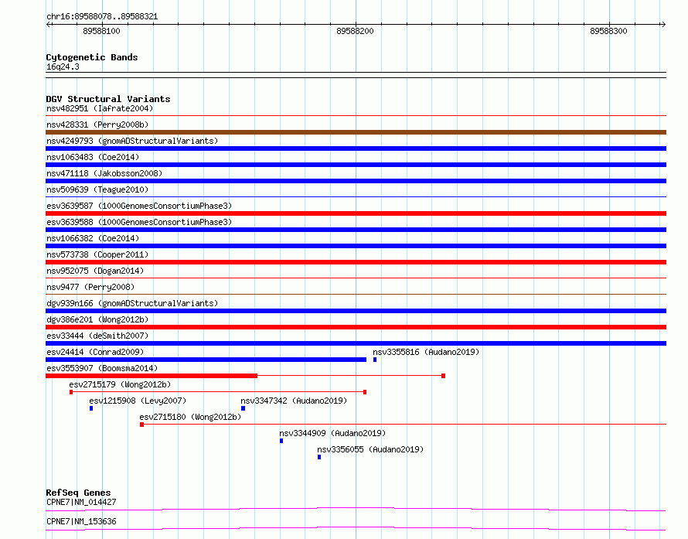Screen dimensions: 688x539
Task: Open variant esv2715180 (Wong2012b)
Action: click(x=190, y=417)
